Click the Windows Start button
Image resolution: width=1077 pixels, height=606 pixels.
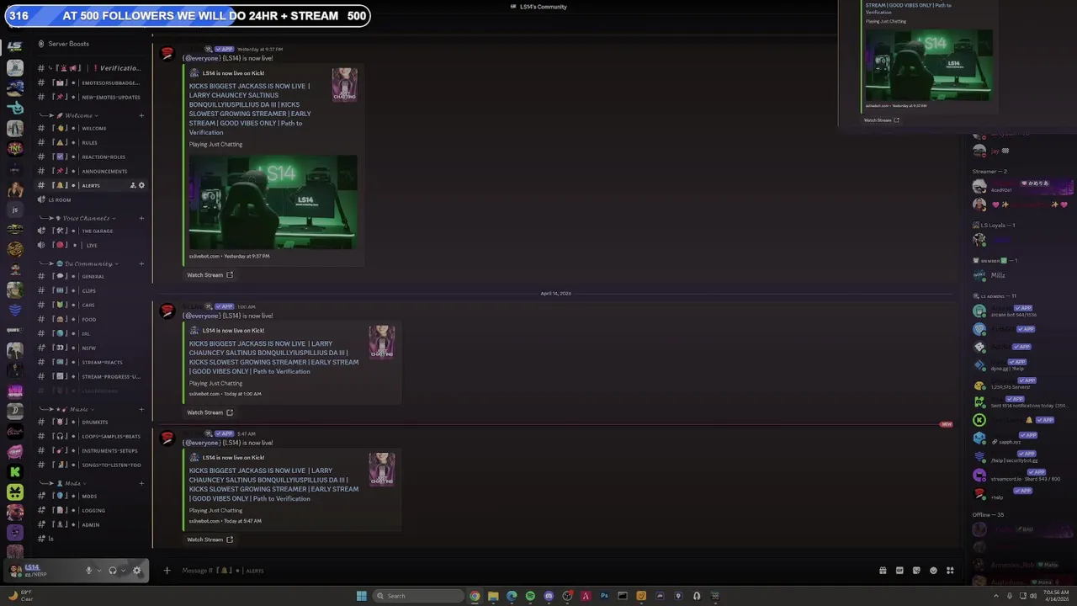click(x=361, y=596)
